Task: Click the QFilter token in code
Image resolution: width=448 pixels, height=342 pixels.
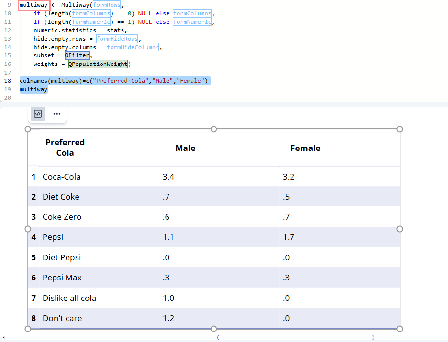Action: pos(77,55)
